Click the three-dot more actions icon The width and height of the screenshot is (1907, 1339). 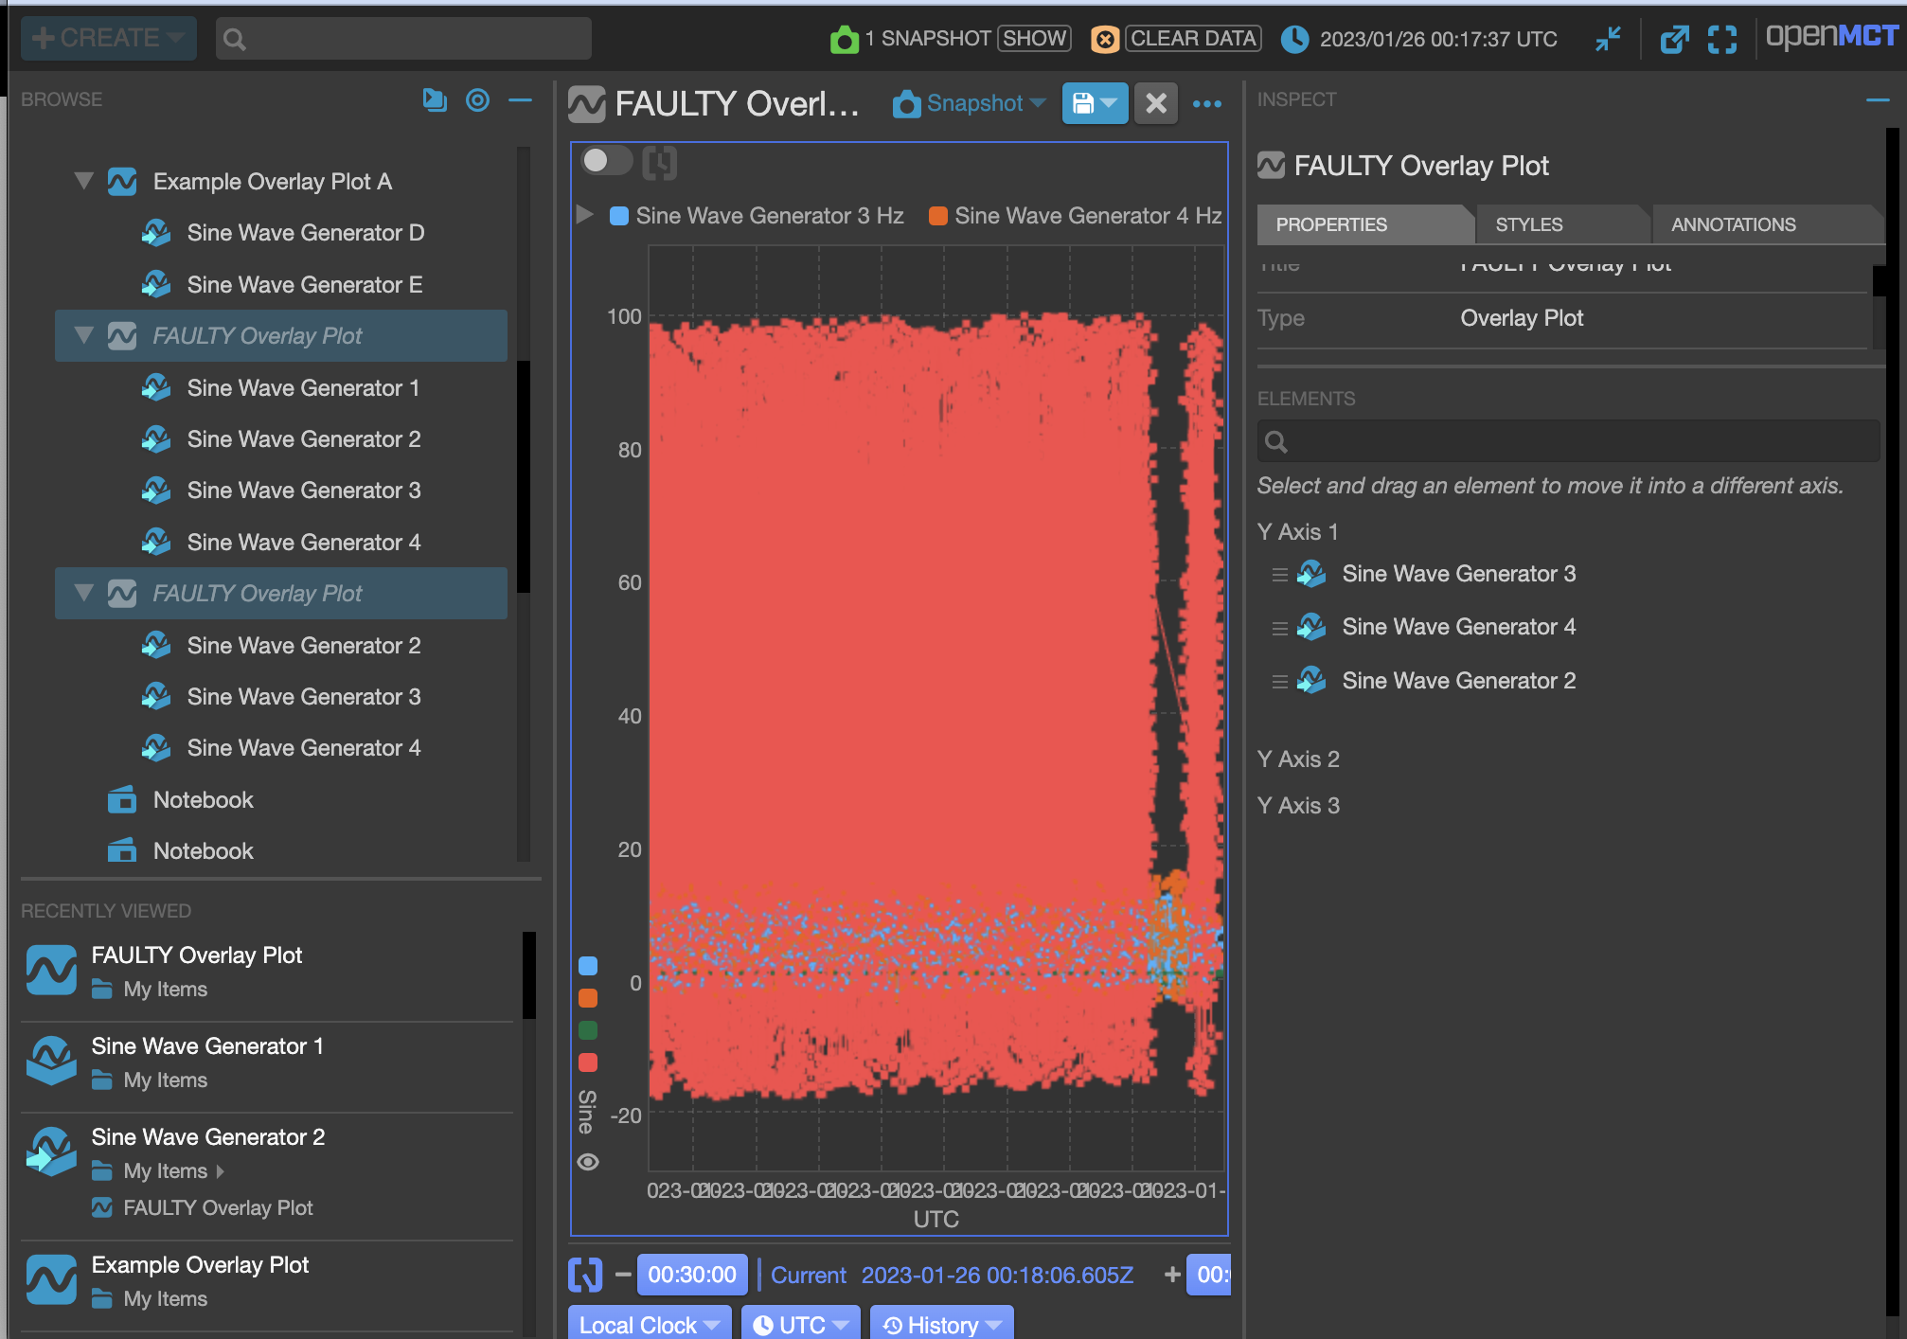(x=1206, y=104)
